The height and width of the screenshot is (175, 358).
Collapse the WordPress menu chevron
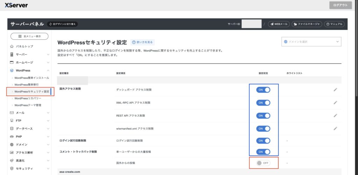pyautogui.click(x=48, y=70)
